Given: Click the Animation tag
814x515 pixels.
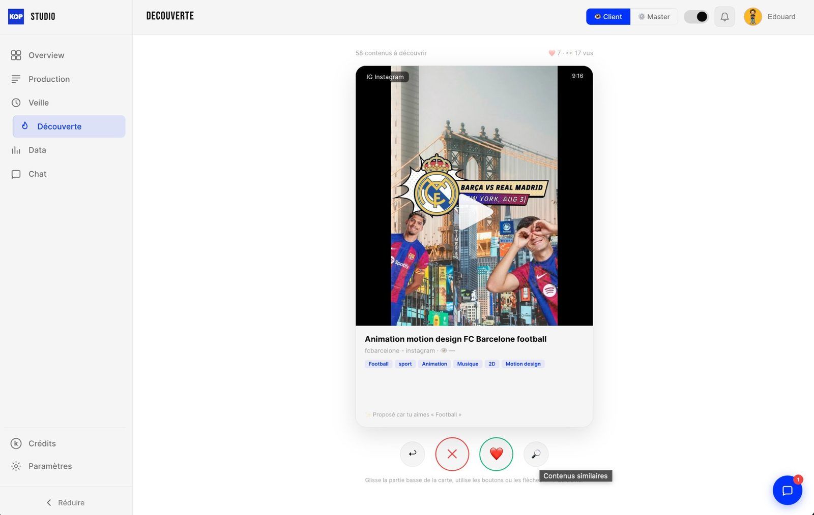Looking at the screenshot, I should (x=434, y=364).
